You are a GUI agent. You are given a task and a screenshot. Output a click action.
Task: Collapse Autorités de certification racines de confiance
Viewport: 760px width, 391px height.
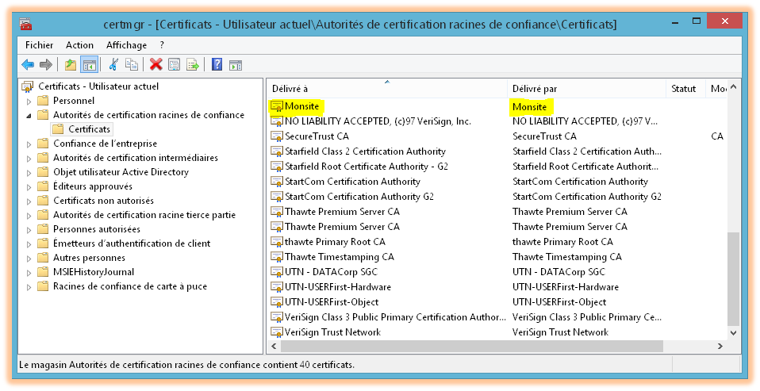[29, 115]
